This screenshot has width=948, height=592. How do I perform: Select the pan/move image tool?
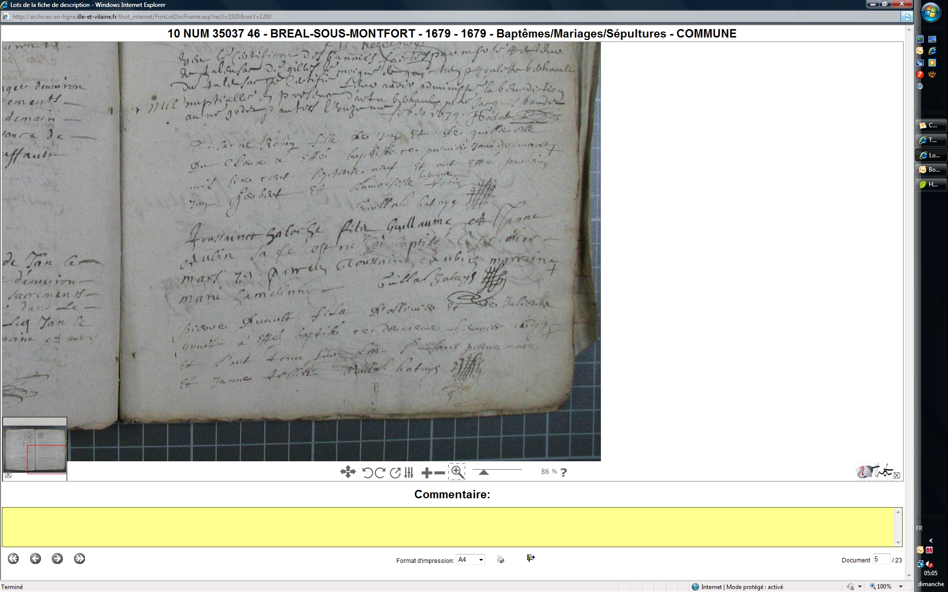coord(348,472)
